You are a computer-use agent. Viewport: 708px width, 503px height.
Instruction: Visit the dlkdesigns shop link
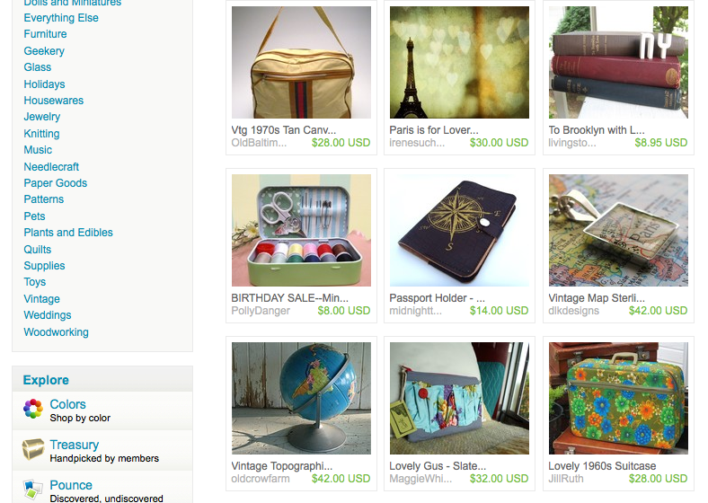(573, 311)
